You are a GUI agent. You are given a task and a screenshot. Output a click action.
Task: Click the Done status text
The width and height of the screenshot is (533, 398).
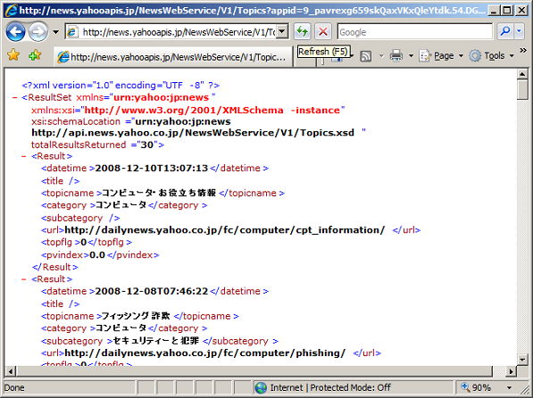click(14, 388)
